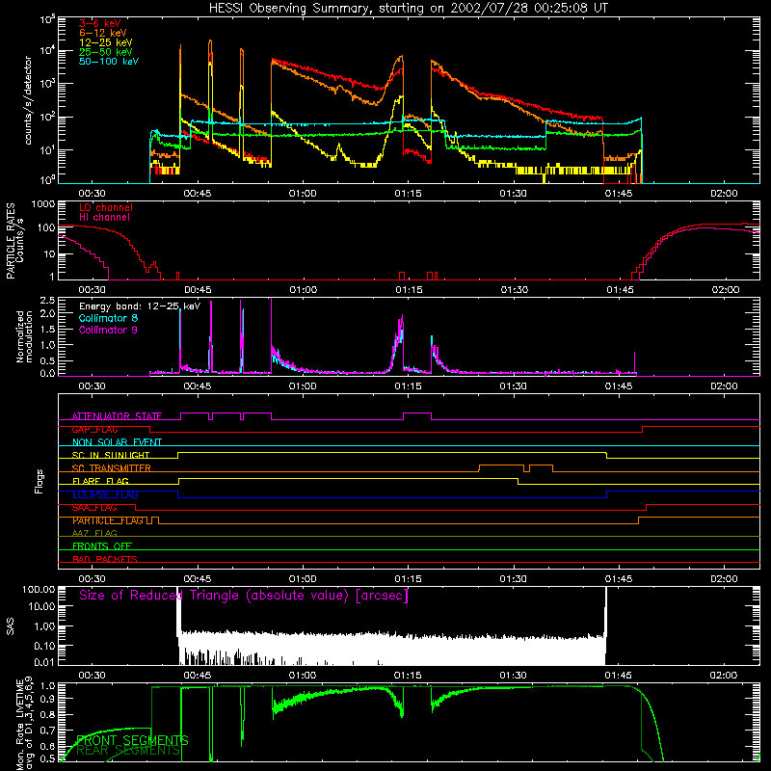Click the 100.00 value on the SAS axis
The width and height of the screenshot is (771, 771).
39,589
